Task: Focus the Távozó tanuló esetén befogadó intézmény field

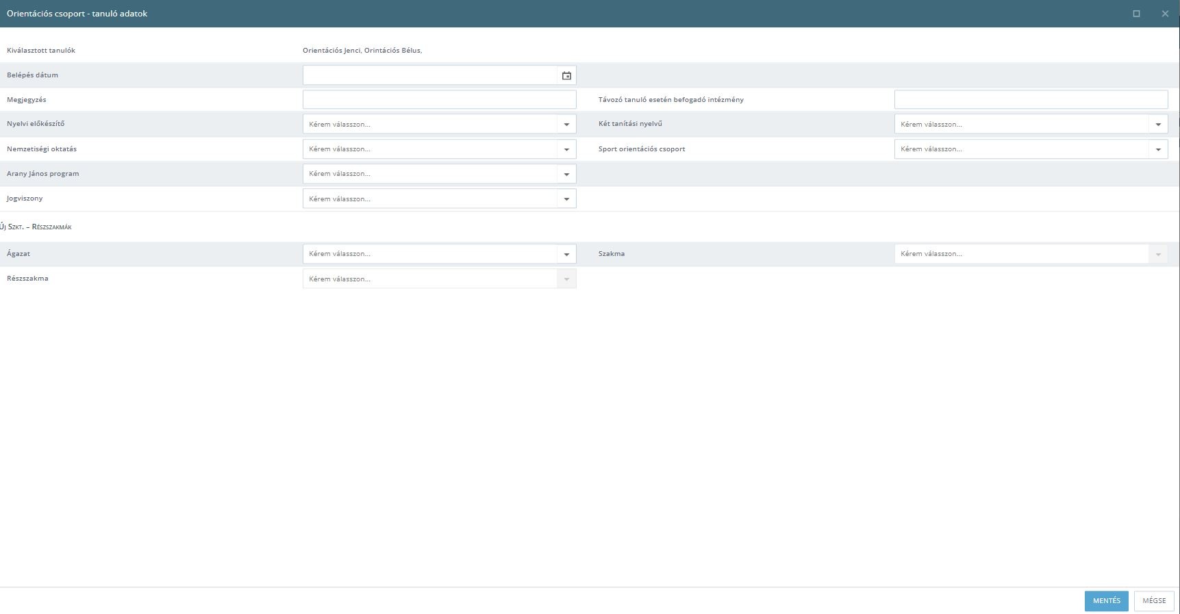Action: click(1031, 100)
